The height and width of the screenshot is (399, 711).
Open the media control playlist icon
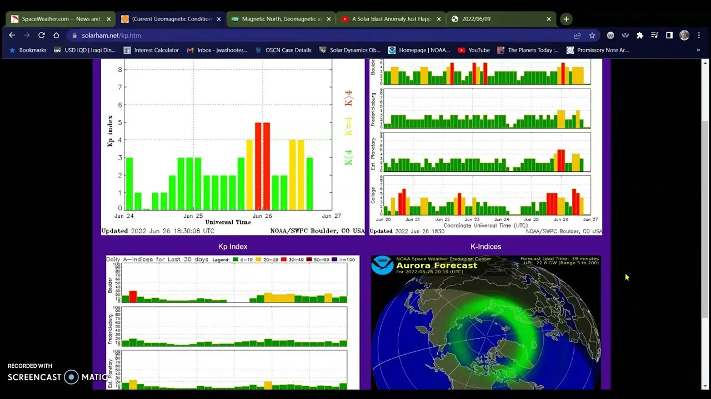click(x=654, y=35)
